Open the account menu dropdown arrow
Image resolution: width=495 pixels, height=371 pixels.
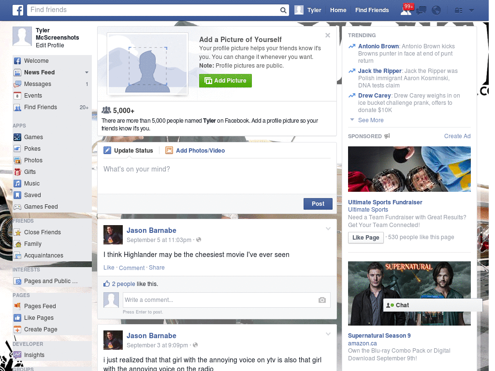[x=472, y=11]
